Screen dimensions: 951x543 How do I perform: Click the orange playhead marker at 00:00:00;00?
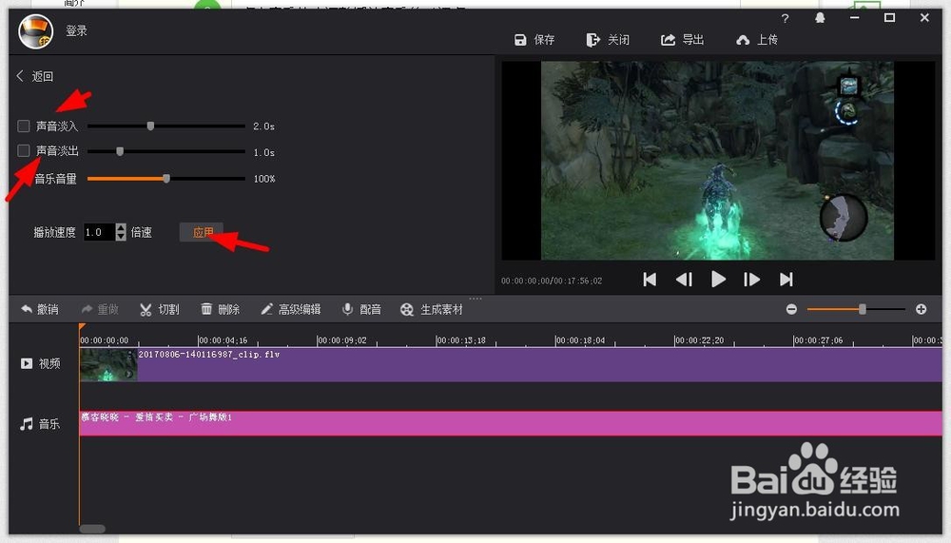[81, 327]
